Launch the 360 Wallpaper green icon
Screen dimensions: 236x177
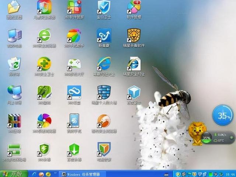(x=44, y=92)
